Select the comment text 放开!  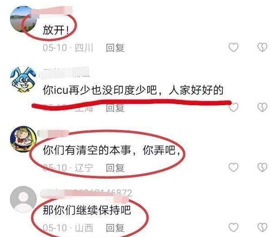(56, 30)
